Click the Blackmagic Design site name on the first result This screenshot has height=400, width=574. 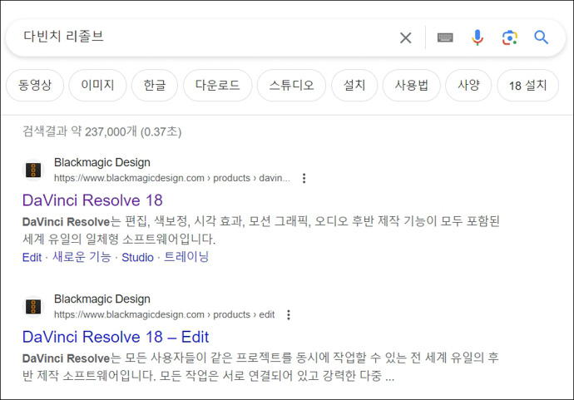[102, 162]
